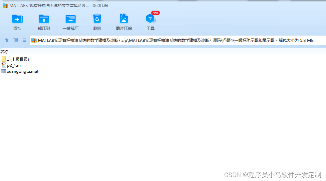Image resolution: width=326 pixels, height=181 pixels.
Task: Go up one level with the arrow icon
Action: (x=7, y=40)
